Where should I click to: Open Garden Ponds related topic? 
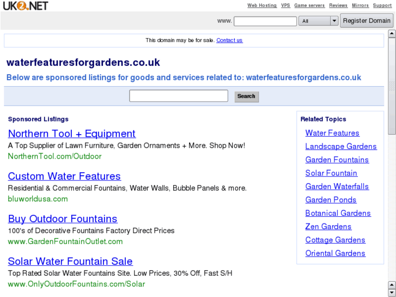(x=331, y=200)
